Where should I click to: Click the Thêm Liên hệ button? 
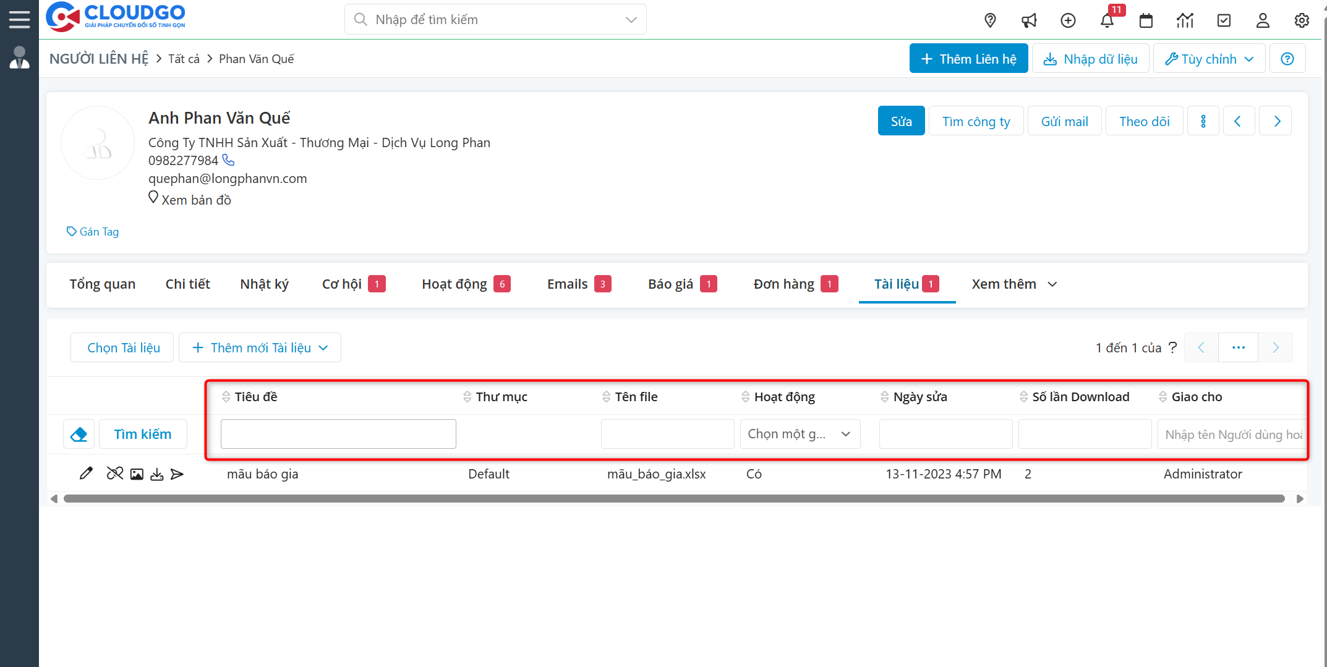968,59
